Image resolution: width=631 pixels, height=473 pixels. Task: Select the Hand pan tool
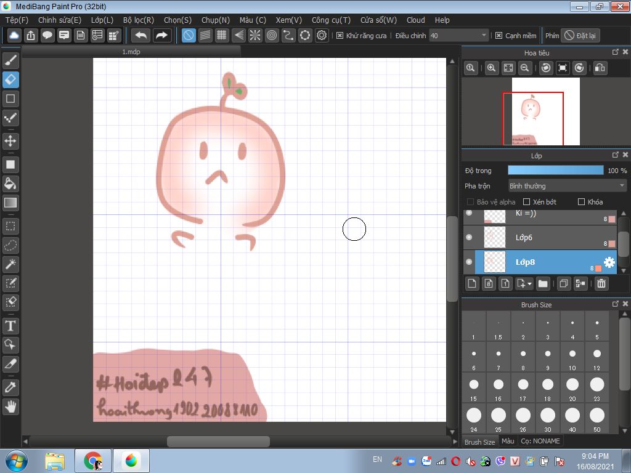(10, 406)
